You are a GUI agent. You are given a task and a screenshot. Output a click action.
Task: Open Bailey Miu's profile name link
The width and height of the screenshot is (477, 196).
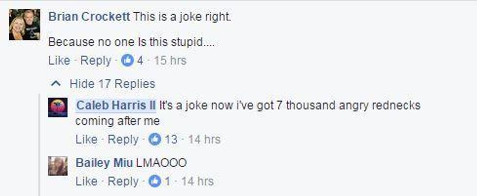(104, 163)
